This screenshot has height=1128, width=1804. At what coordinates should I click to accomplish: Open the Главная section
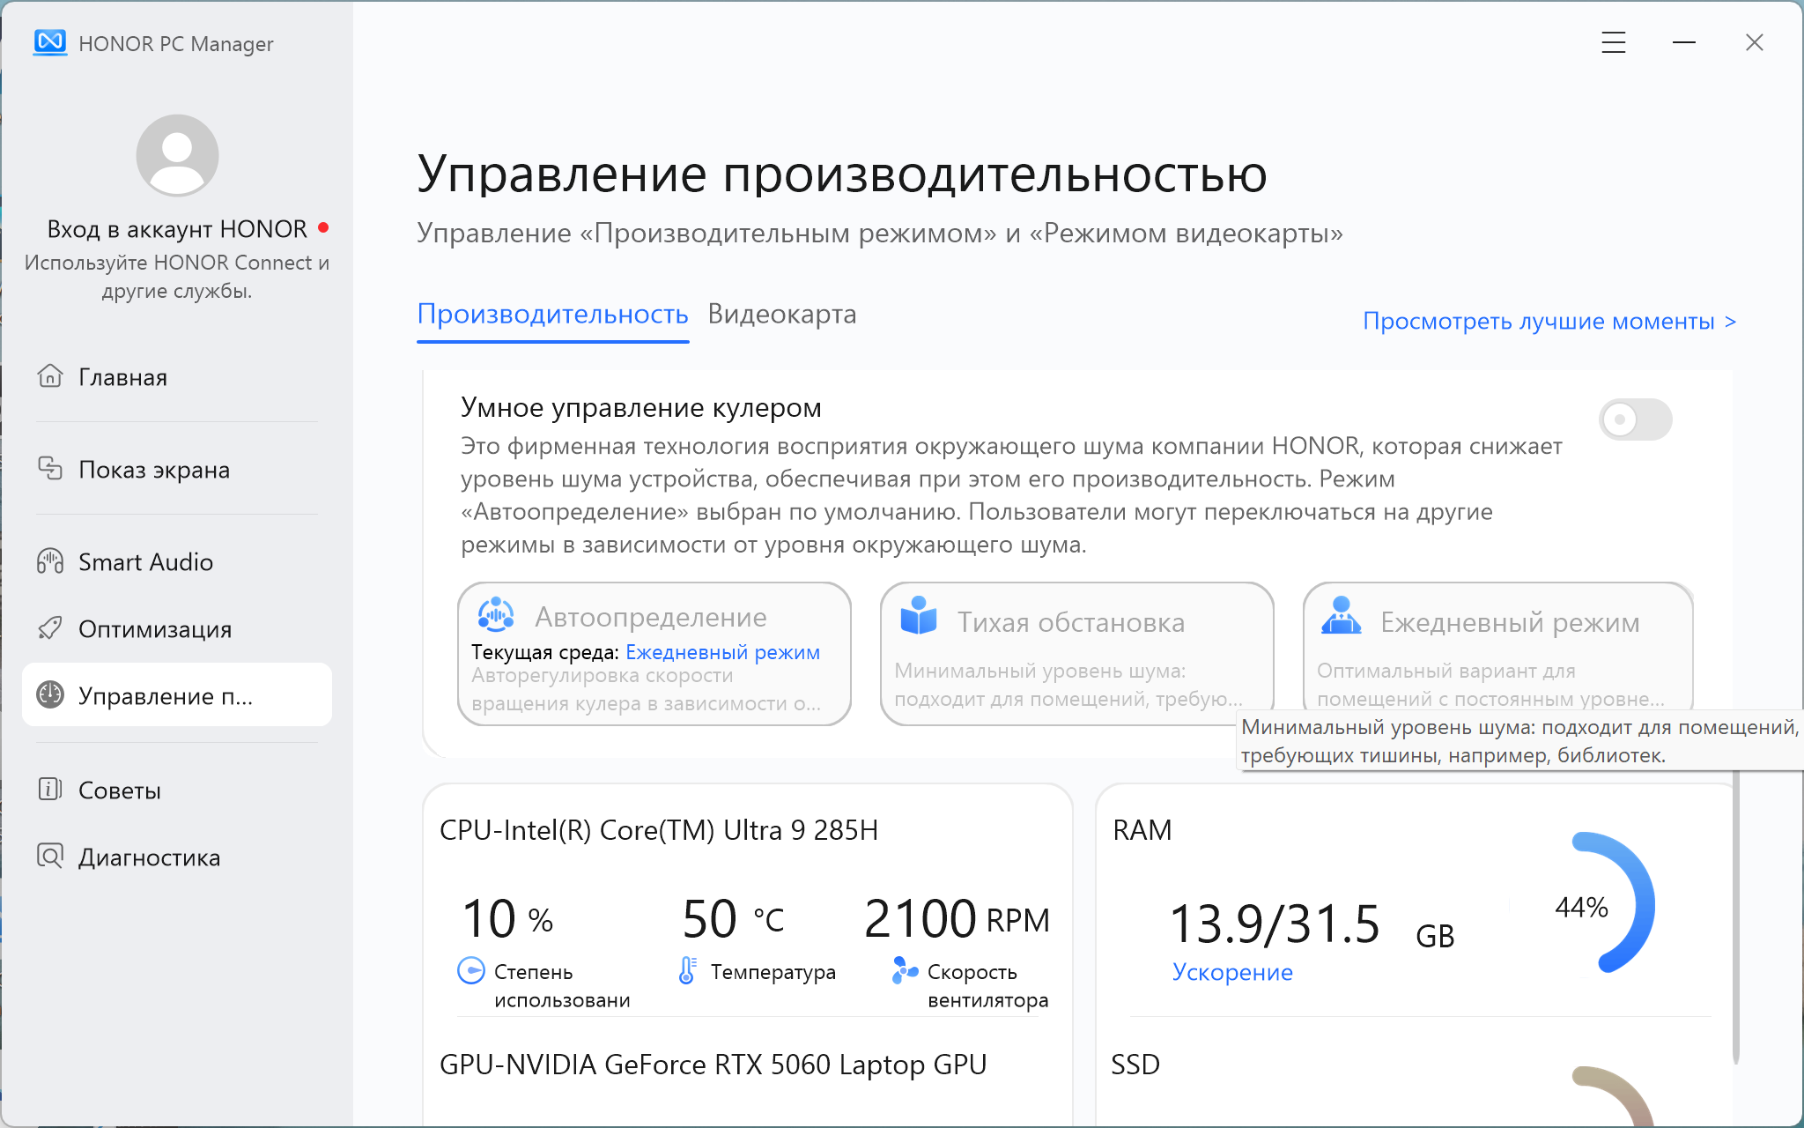tap(122, 377)
